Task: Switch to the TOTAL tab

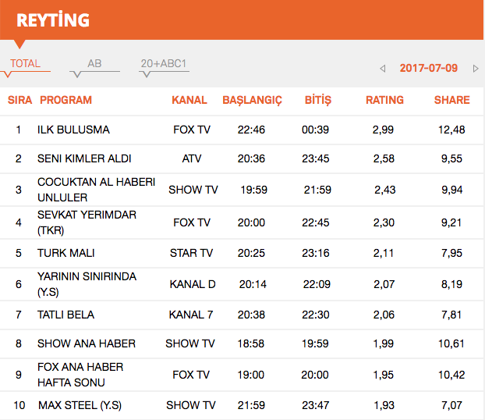Action: click(25, 64)
